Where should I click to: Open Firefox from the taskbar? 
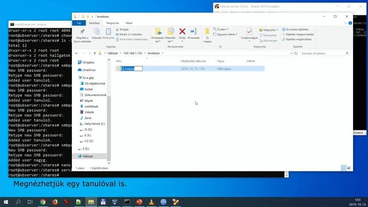coord(55,202)
